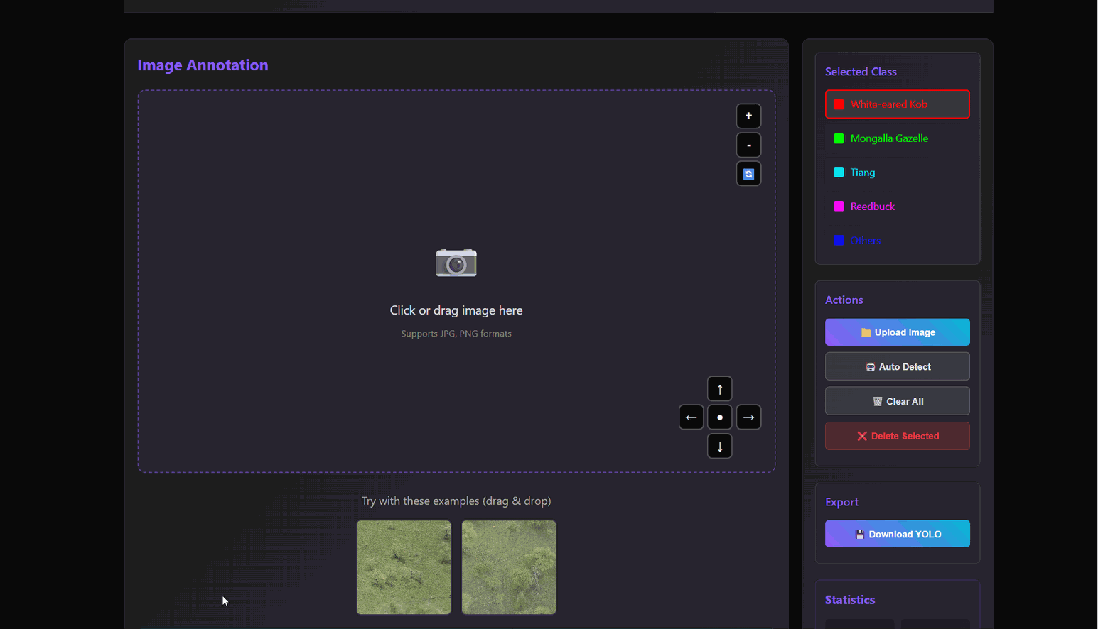Pan the image right with the arrow
Viewport: 1098px width, 629px height.
click(x=748, y=417)
